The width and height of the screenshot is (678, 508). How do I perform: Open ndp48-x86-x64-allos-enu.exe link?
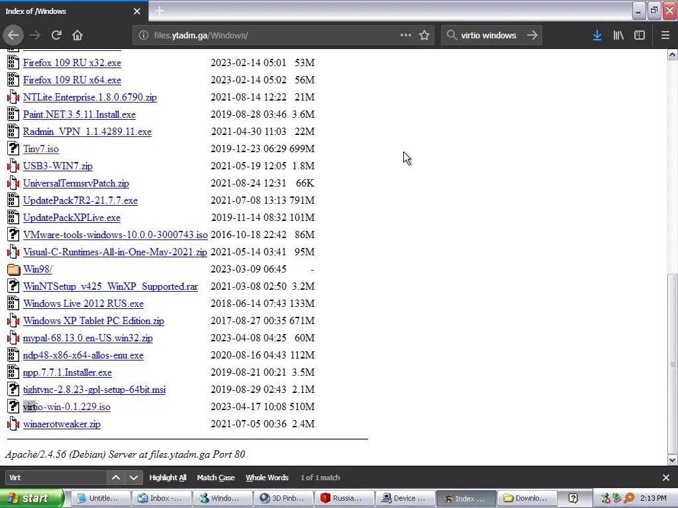tap(83, 355)
